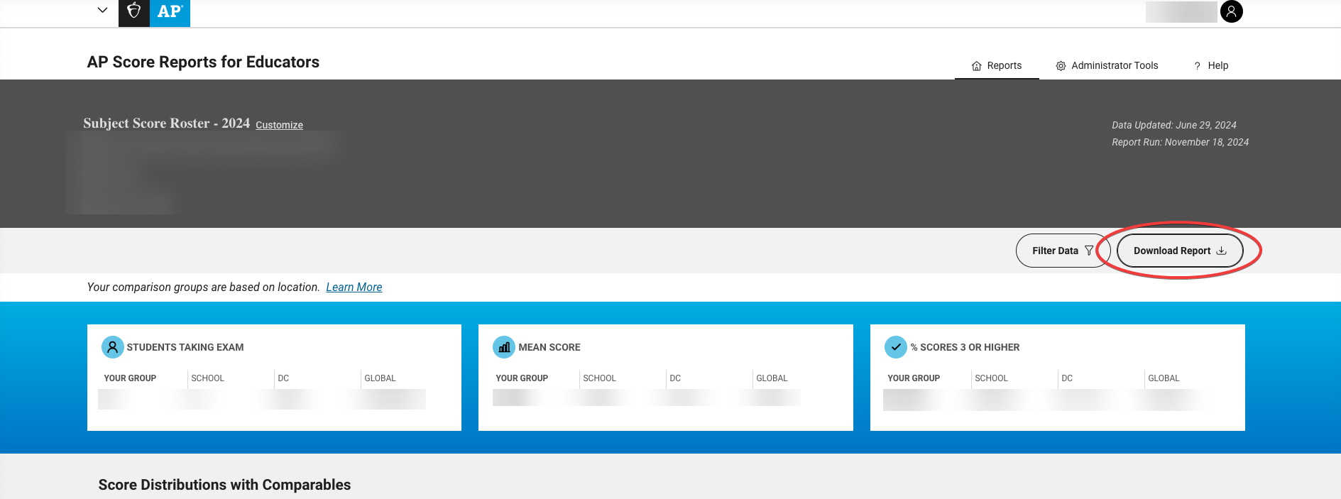Click the MEAN SCORE card title
This screenshot has width=1341, height=499.
(549, 347)
